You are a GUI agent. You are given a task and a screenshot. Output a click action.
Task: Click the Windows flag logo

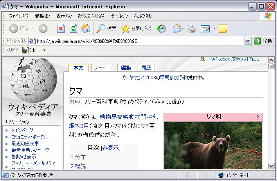point(268,16)
